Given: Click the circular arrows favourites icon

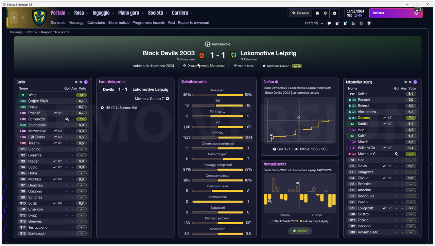Looking at the screenshot, I should [x=361, y=23].
